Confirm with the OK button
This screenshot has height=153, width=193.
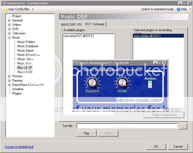[x=156, y=147]
